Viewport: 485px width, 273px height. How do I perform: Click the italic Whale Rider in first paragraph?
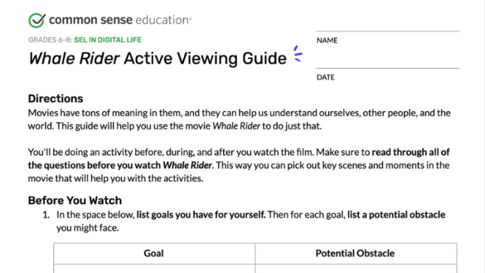pyautogui.click(x=236, y=126)
